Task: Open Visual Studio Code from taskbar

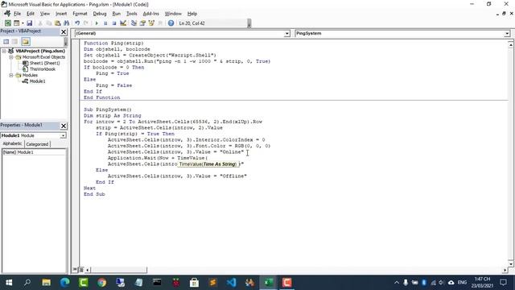Action: click(231, 283)
